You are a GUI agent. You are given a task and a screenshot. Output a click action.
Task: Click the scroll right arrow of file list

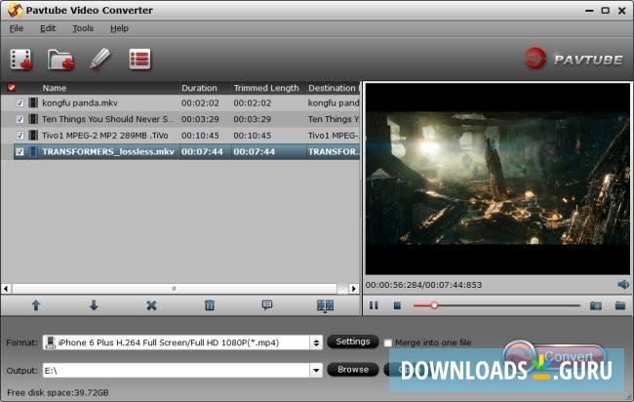pos(354,289)
